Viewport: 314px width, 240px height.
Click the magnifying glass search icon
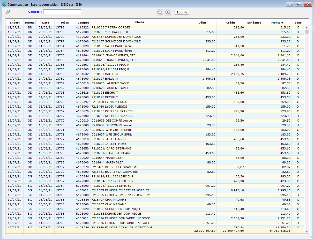8,12
